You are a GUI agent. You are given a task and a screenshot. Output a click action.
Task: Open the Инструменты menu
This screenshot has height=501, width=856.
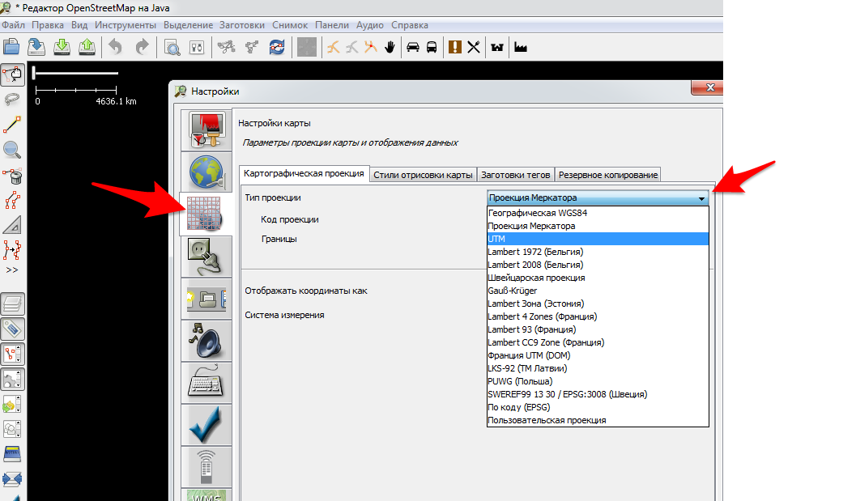click(x=119, y=25)
